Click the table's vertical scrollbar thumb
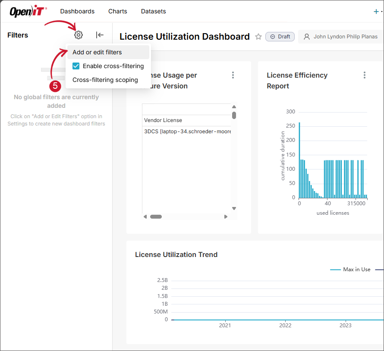 point(234,115)
